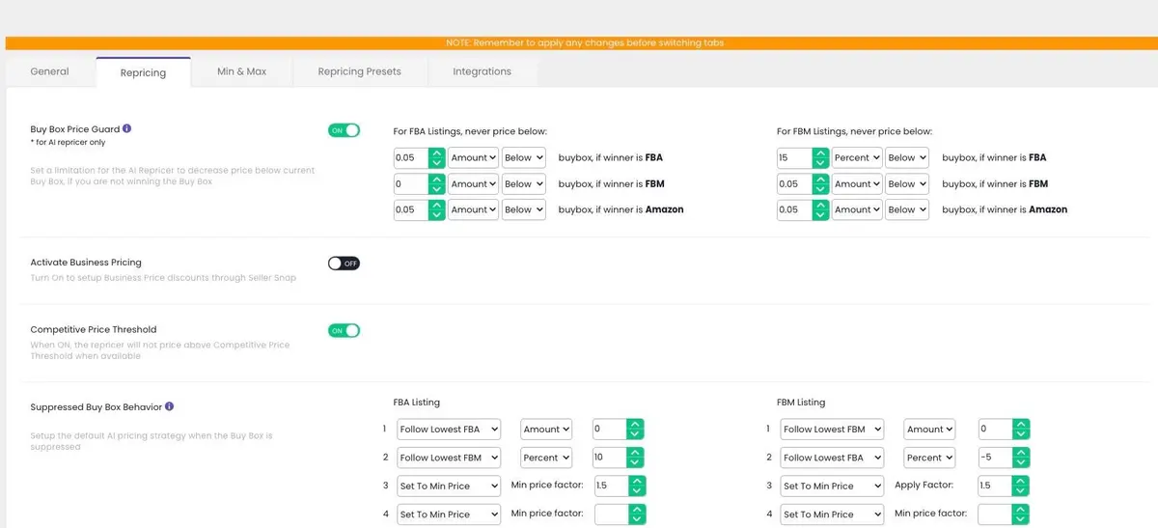Open FBA listing Amount dropdown for FBA winner
This screenshot has height=528, width=1158.
click(473, 157)
